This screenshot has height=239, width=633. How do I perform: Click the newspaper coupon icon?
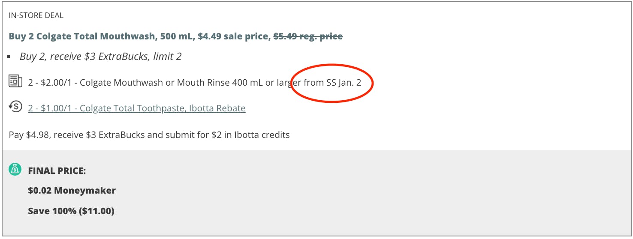[15, 81]
